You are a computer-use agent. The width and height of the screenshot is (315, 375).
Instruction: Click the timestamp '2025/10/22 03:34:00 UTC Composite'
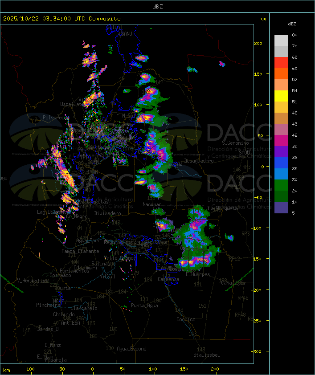tap(62, 19)
